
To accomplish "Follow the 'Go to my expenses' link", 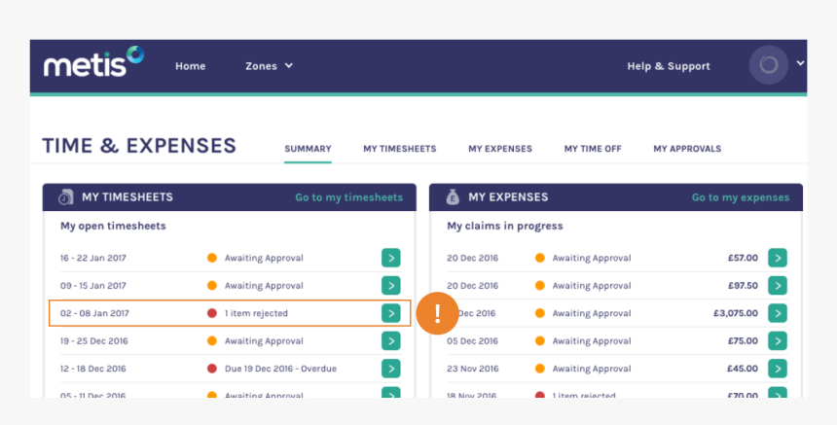I will tap(741, 197).
